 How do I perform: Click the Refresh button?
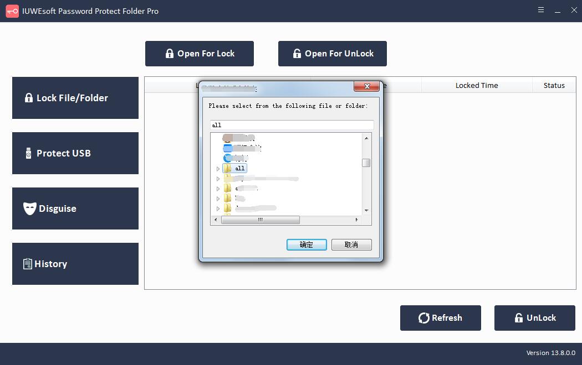(440, 318)
